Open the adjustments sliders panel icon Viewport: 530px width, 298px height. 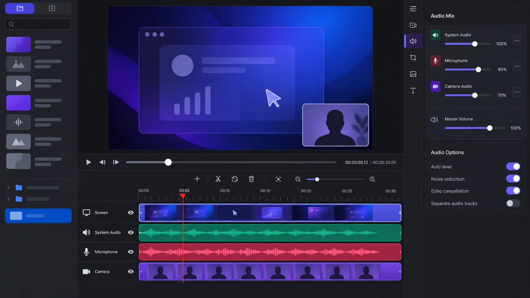pyautogui.click(x=413, y=9)
